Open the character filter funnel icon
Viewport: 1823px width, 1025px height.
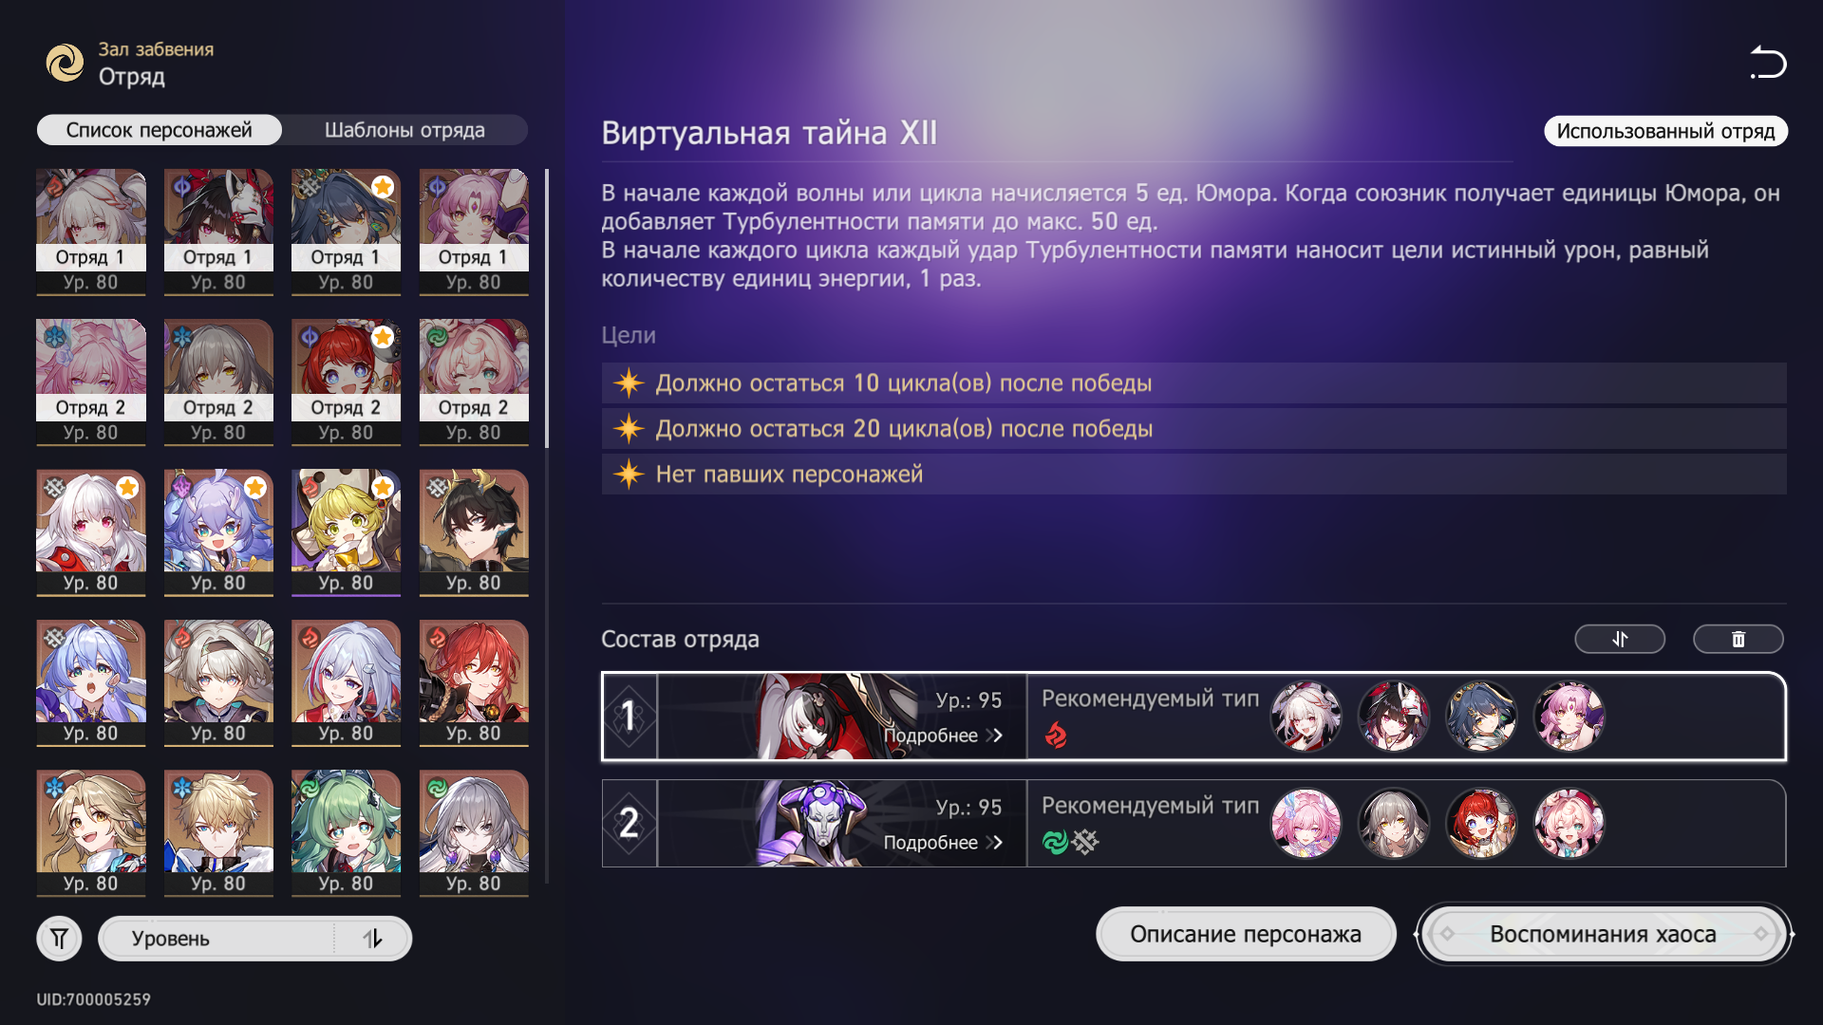59,939
